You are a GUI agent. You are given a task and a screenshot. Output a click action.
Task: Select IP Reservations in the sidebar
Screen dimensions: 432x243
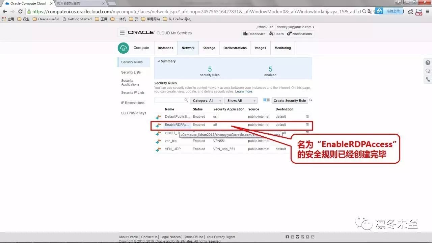click(x=133, y=103)
